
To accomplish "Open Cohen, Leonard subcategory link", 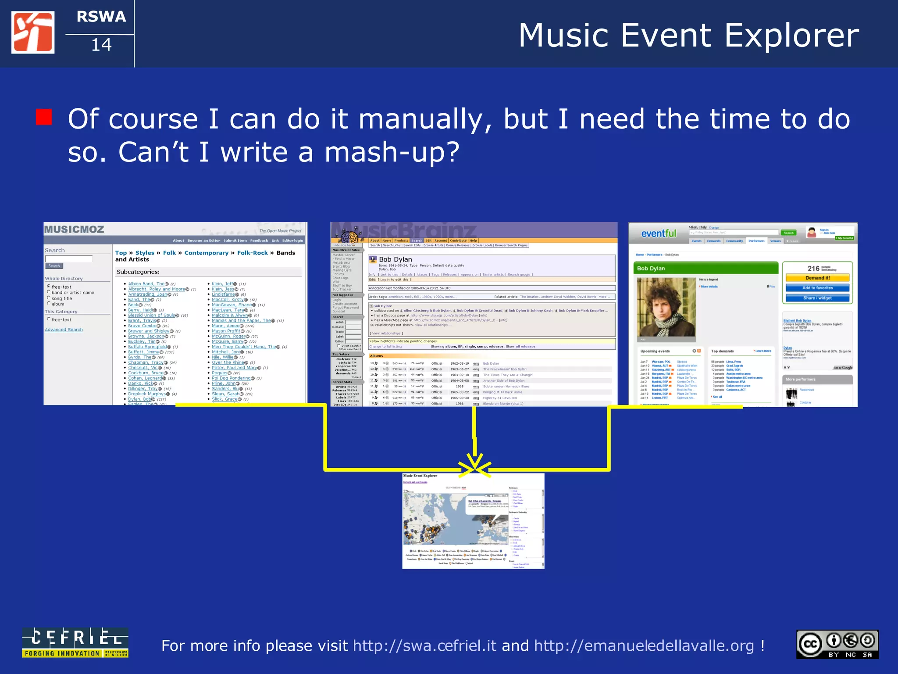I will 145,378.
